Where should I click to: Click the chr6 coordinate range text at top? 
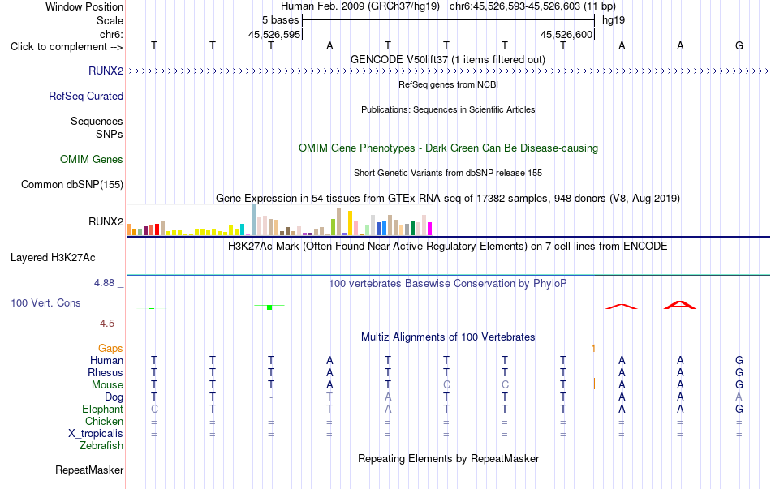click(x=532, y=6)
